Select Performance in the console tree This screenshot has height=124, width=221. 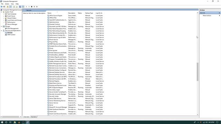pyautogui.click(x=11, y=22)
